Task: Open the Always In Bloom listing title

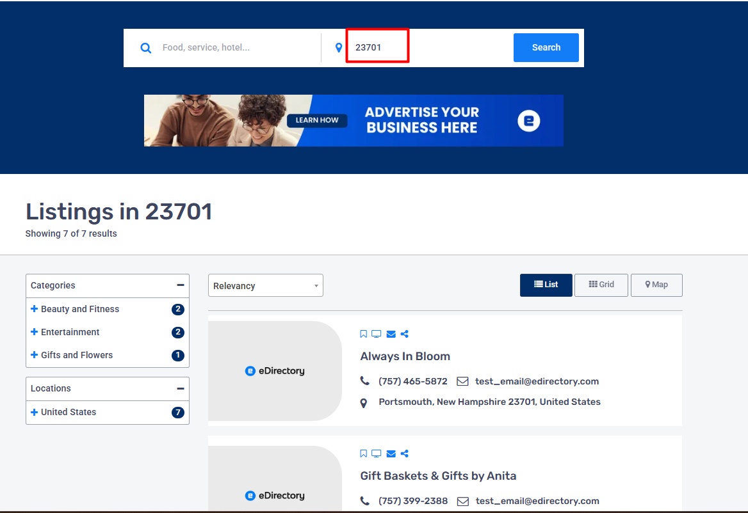Action: coord(405,356)
